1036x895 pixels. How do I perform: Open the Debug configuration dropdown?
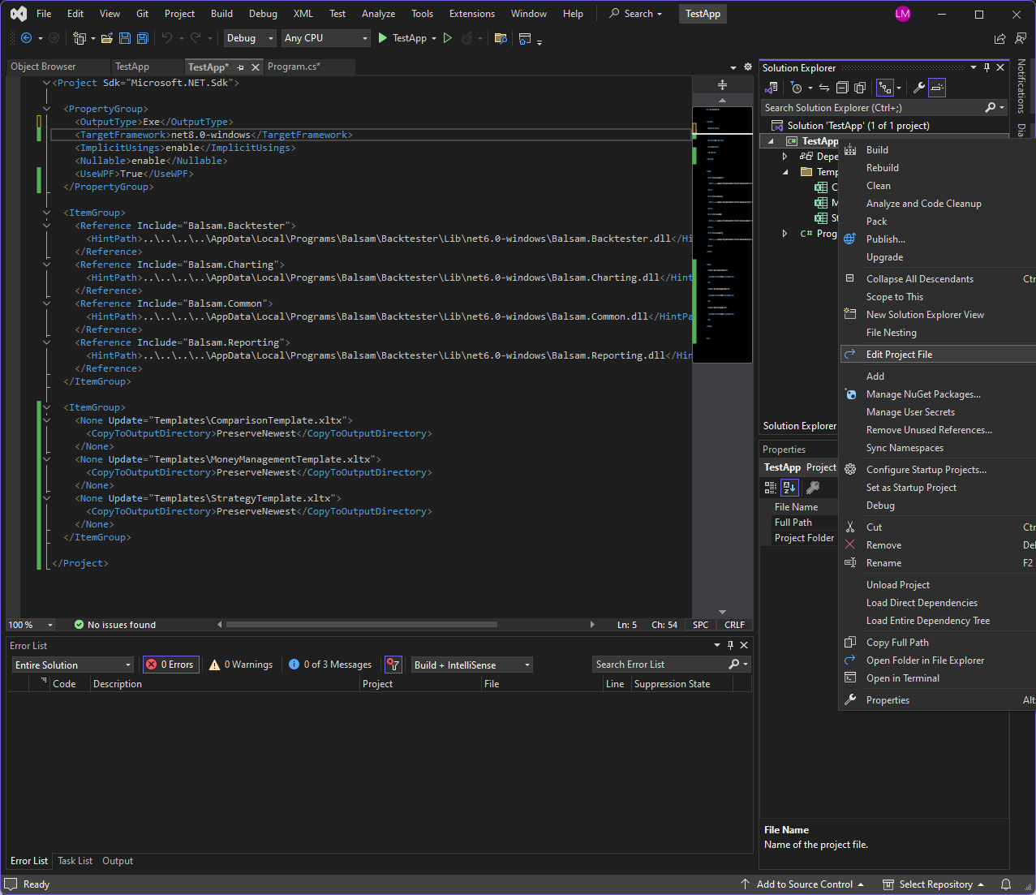click(250, 38)
